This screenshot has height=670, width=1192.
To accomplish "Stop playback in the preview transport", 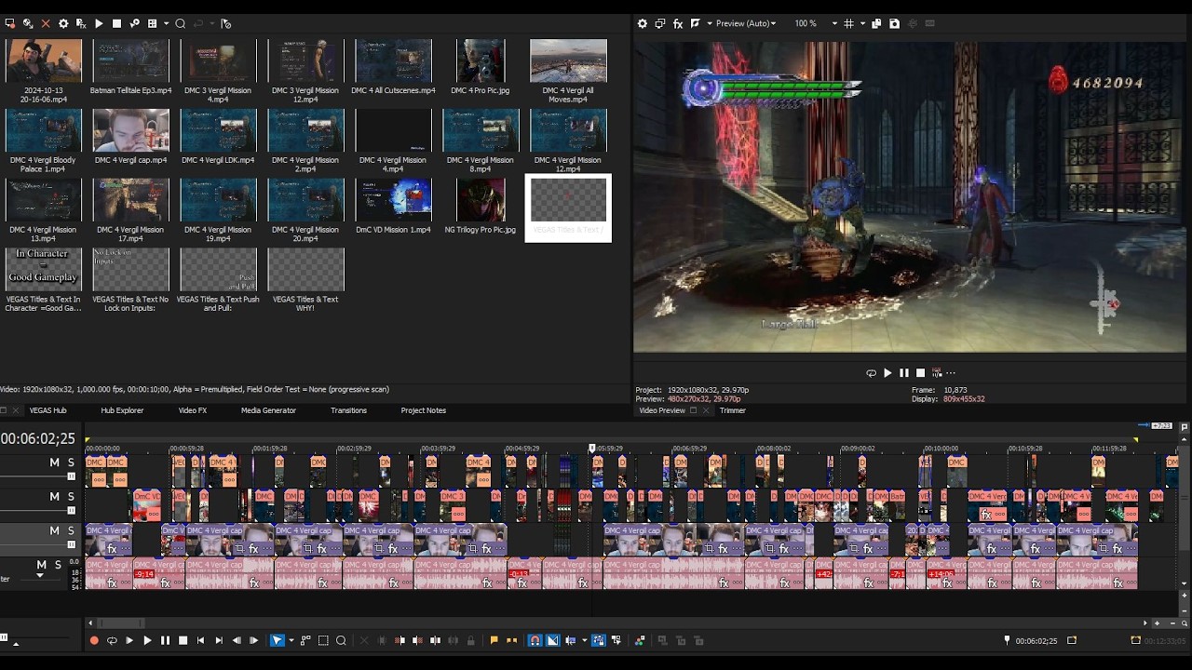I will pos(920,373).
